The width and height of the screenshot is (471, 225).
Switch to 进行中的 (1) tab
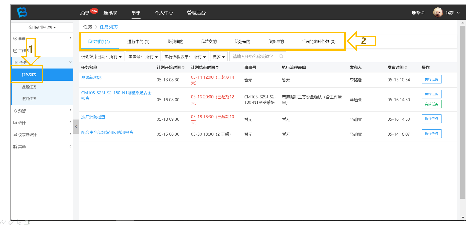(138, 42)
